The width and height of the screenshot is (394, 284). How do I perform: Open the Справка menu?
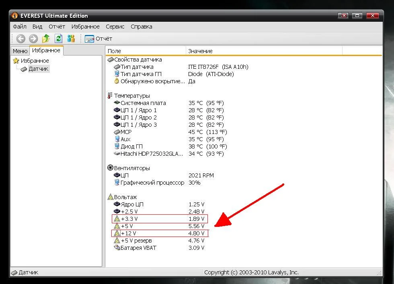click(141, 27)
